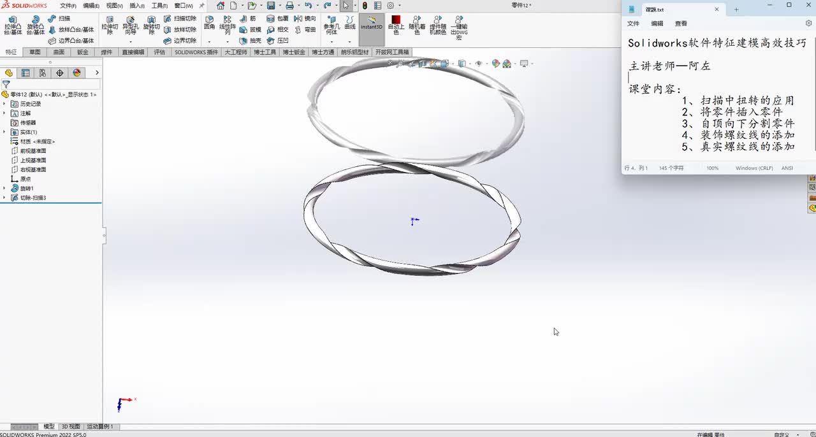816x437 pixels.
Task: Switch to the 评估 ribbon tab
Action: [x=159, y=52]
